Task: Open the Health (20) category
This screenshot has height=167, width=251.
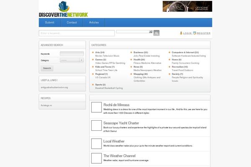Action: point(139,60)
